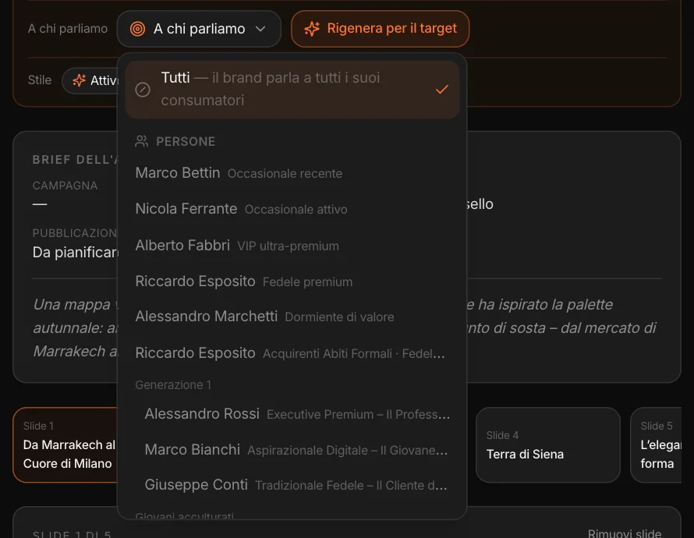Click the target icon in audience dropdown
Viewport: 694px width, 538px height.
click(x=138, y=29)
